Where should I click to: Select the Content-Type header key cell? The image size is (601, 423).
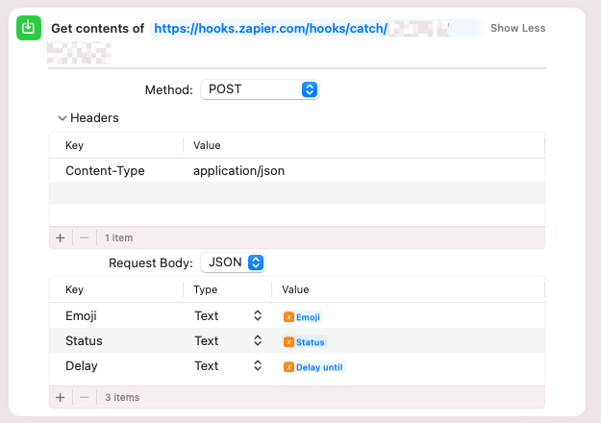[x=105, y=171]
